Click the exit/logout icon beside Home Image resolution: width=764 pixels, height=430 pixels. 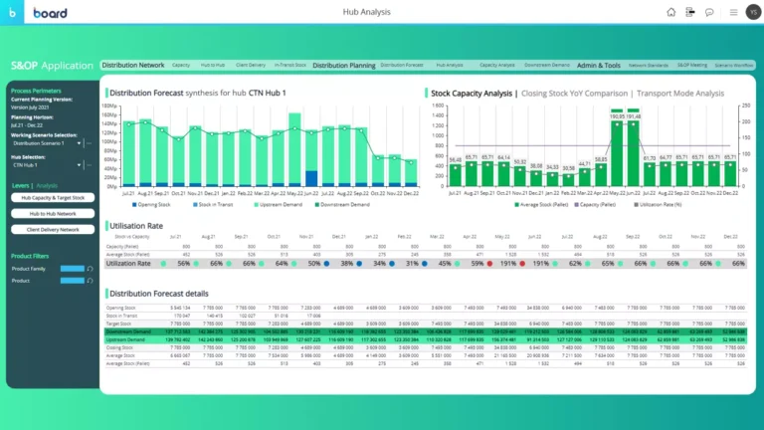[x=689, y=12]
